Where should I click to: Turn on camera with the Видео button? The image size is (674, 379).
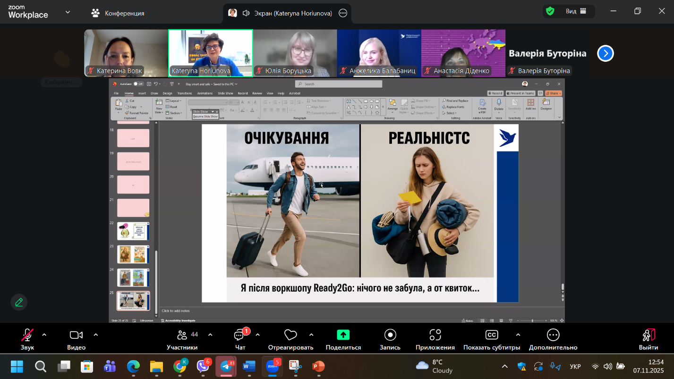[76, 336]
